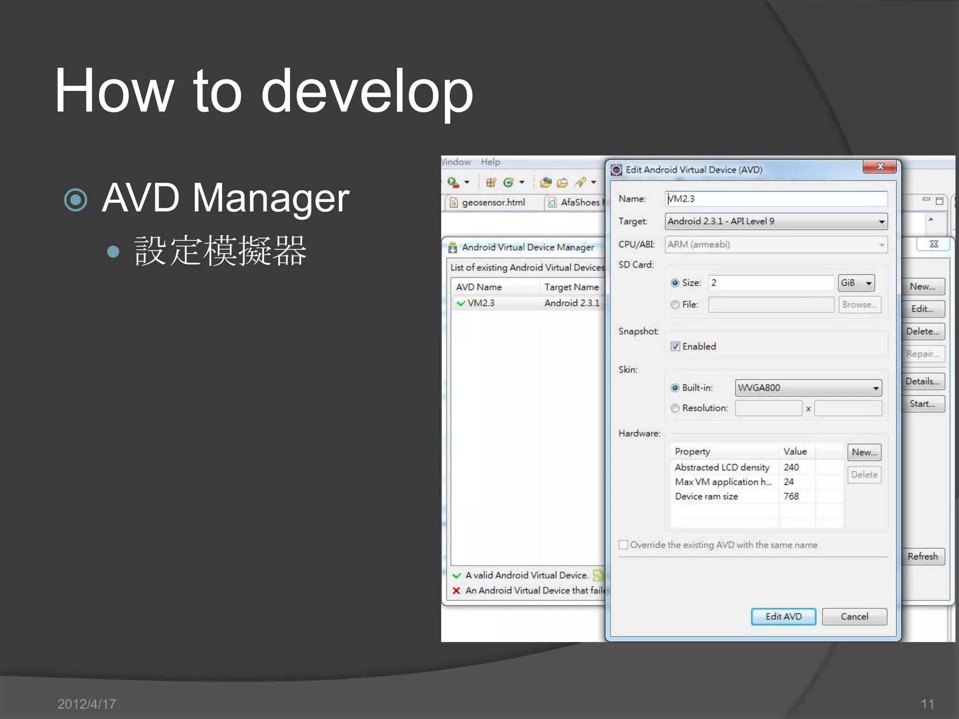Viewport: 959px width, 719px height.
Task: Select the Max VM application heap row
Action: pos(757,482)
